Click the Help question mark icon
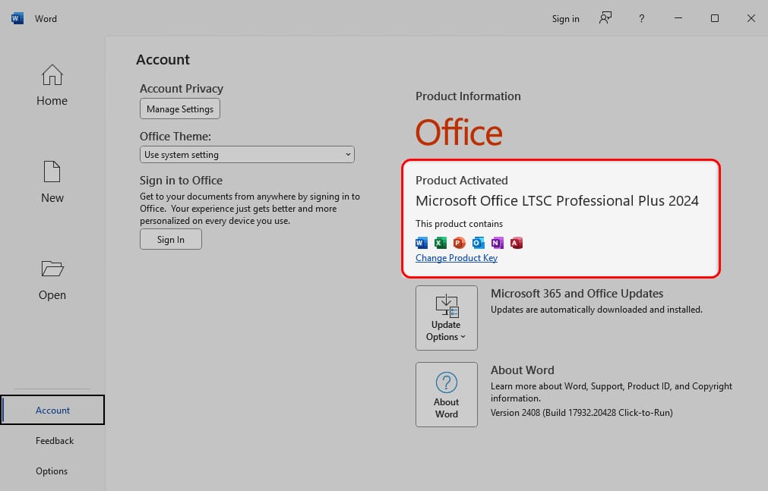This screenshot has width=768, height=491. 642,19
